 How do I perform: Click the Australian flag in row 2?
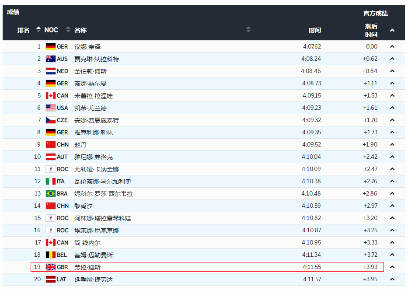pos(50,59)
